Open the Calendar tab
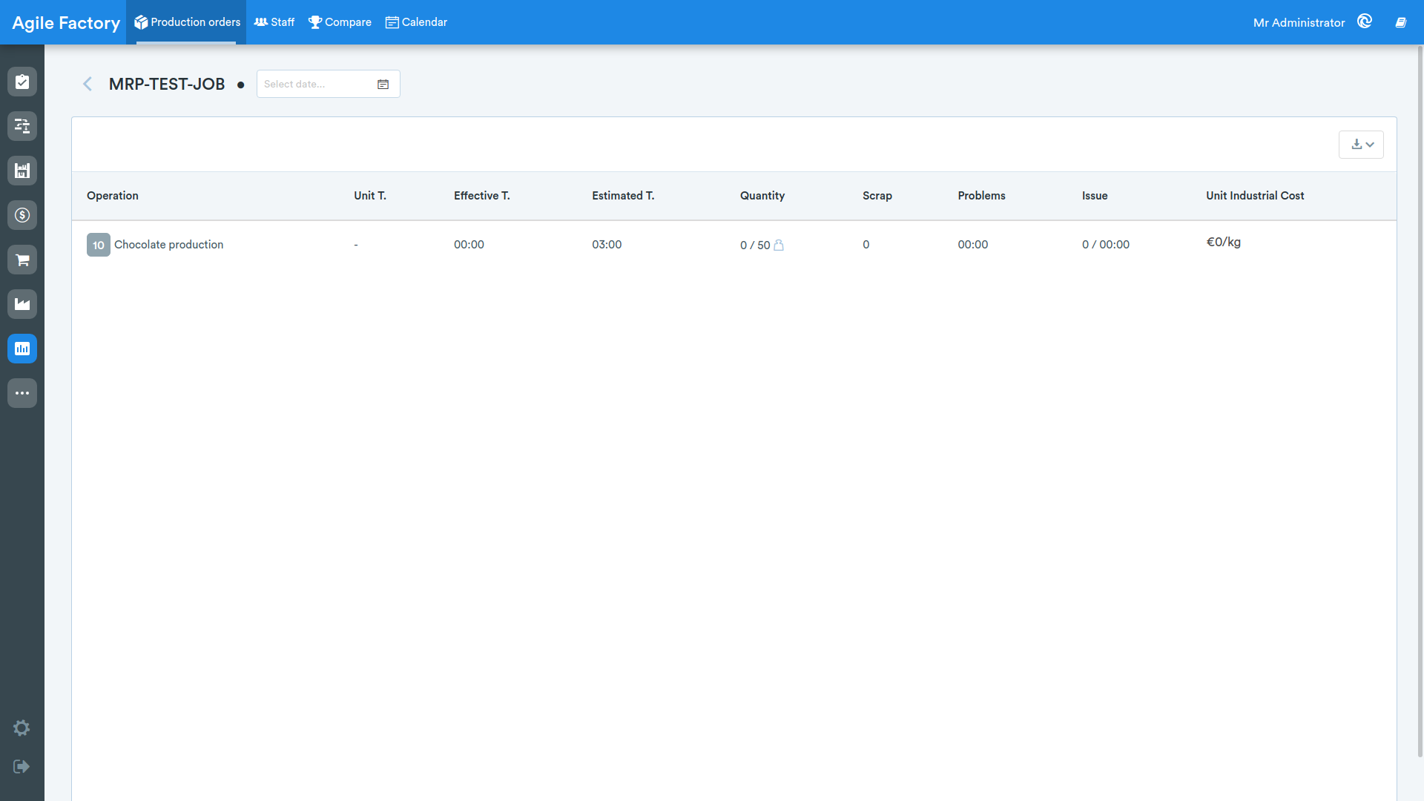This screenshot has height=801, width=1424. 416,22
